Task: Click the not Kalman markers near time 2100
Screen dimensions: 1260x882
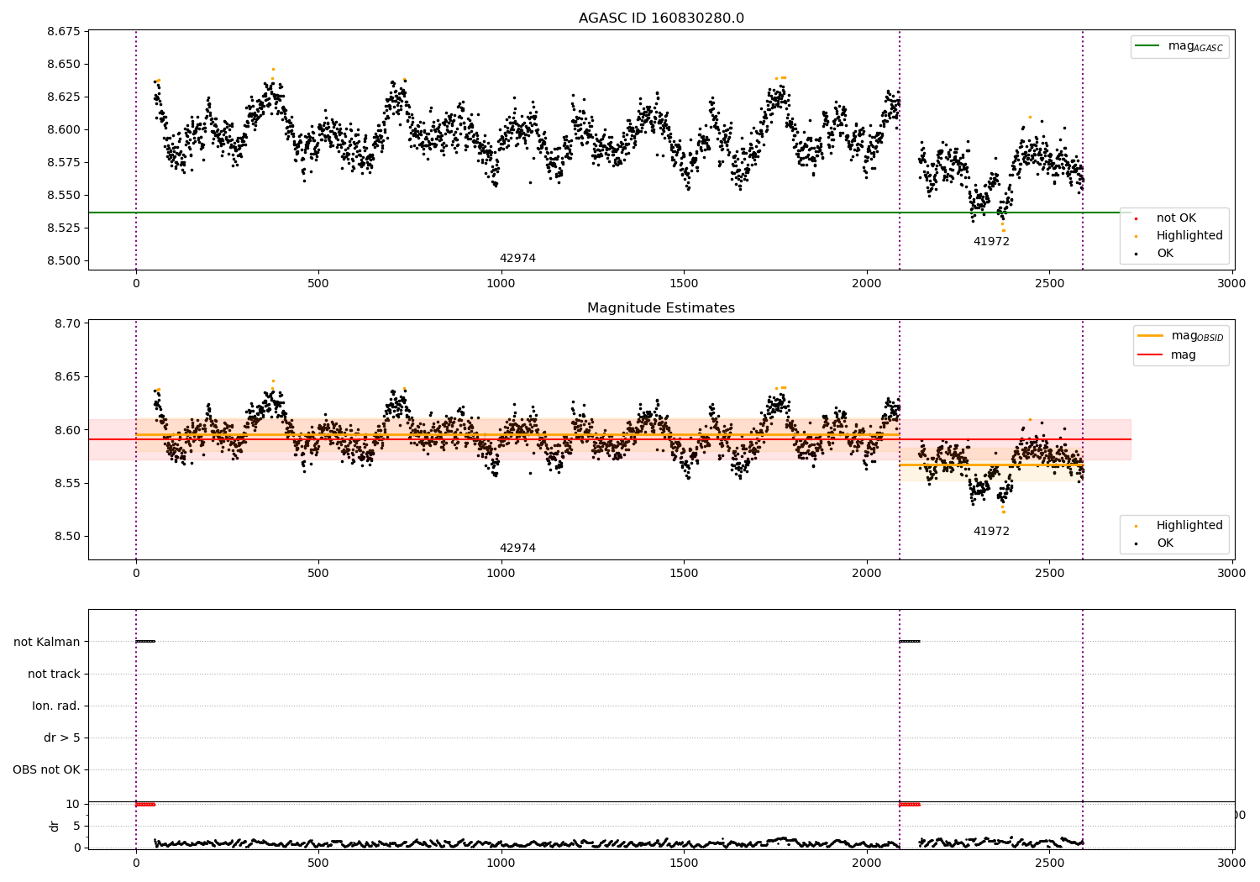Action: pyautogui.click(x=910, y=642)
